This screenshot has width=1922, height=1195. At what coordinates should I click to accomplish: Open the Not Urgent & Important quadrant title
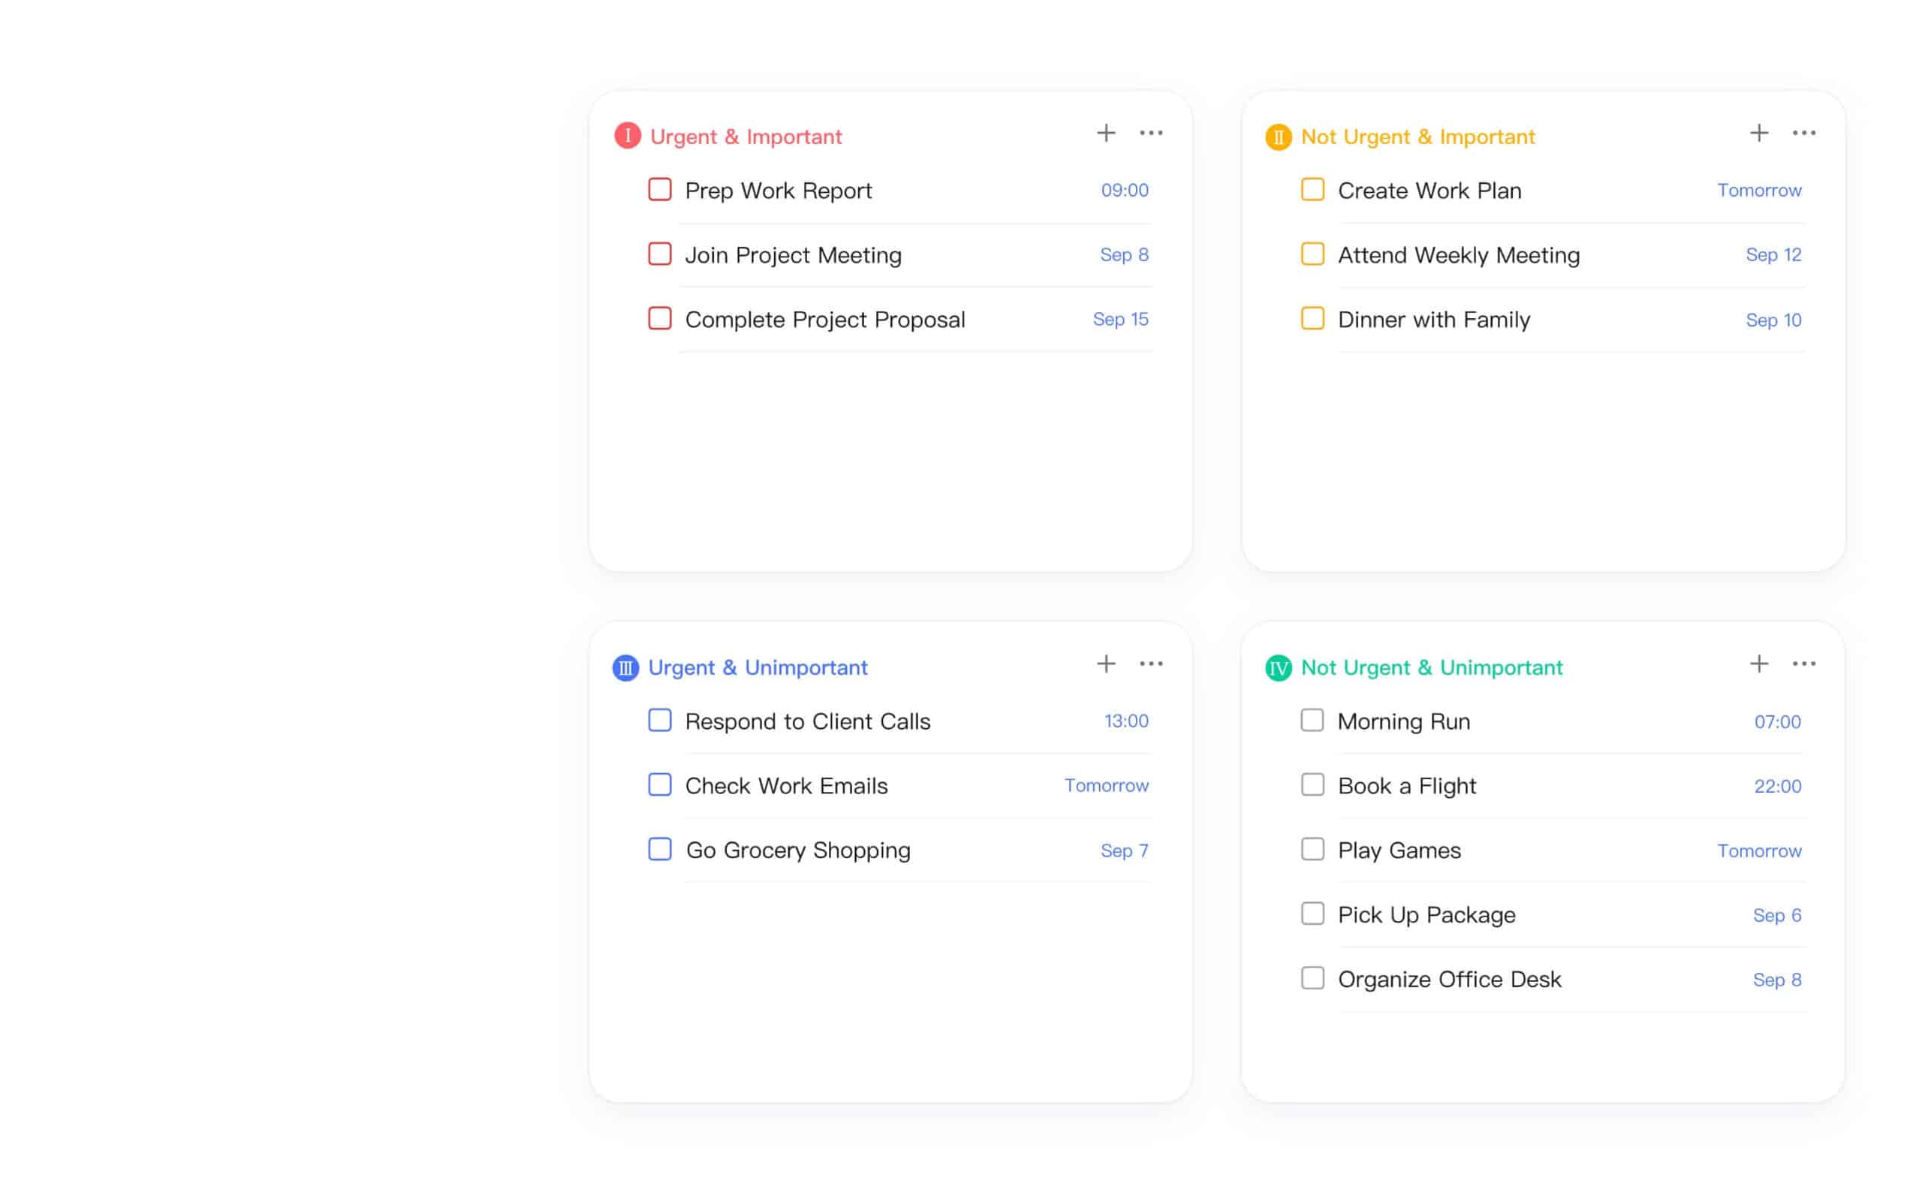(1417, 137)
